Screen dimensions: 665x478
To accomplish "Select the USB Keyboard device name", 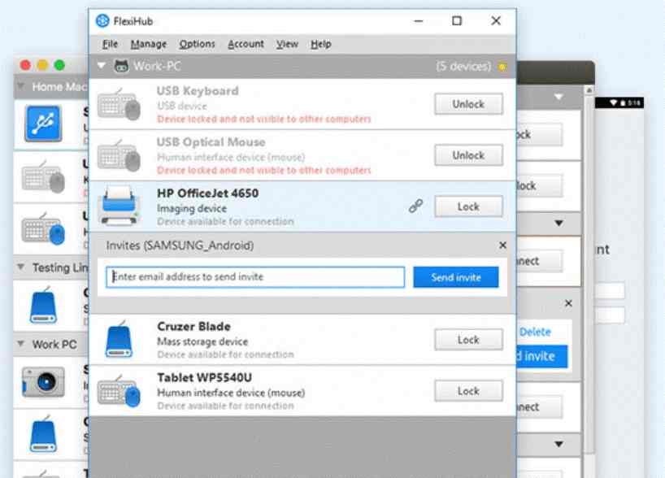I will click(198, 91).
